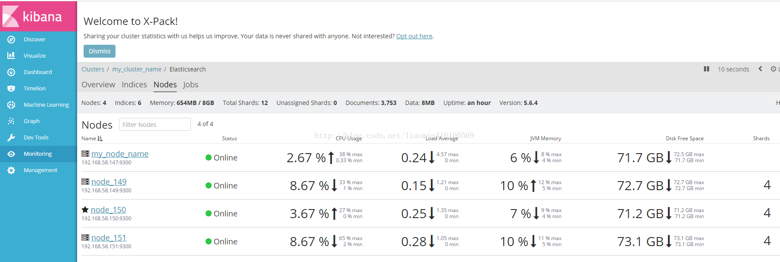Click the Elasticsearch breadcrumb text
780x262 pixels.
coord(187,69)
